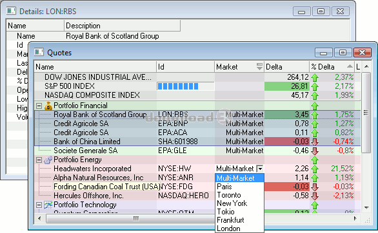
Task: Choose Frankfurt from the market list
Action: click(x=230, y=220)
